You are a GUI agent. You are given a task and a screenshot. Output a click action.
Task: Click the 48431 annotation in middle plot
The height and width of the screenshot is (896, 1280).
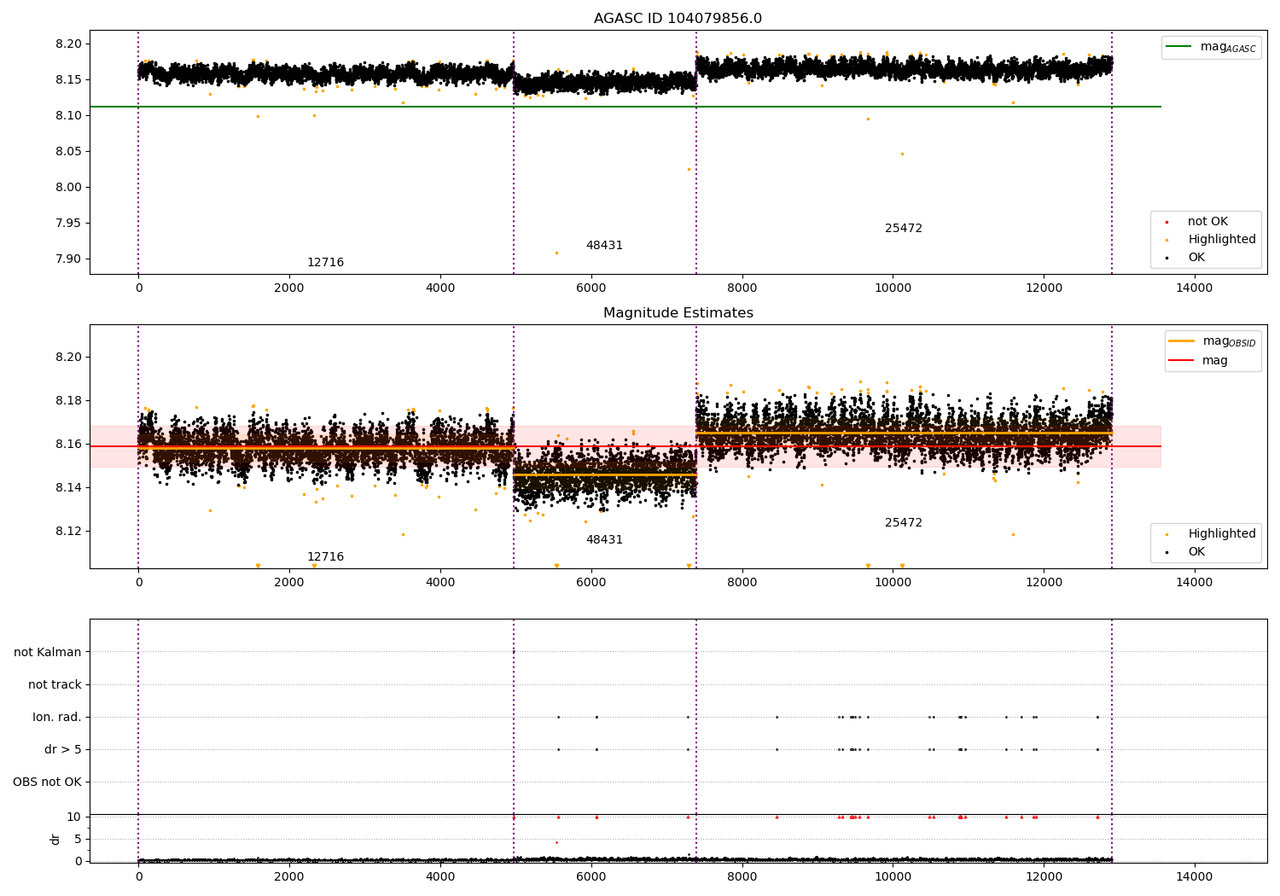(604, 540)
